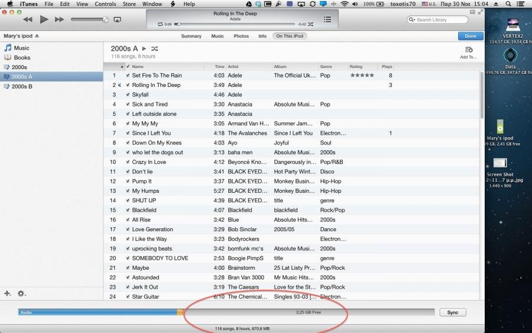Open the sidebar gear settings menu

pyautogui.click(x=21, y=293)
